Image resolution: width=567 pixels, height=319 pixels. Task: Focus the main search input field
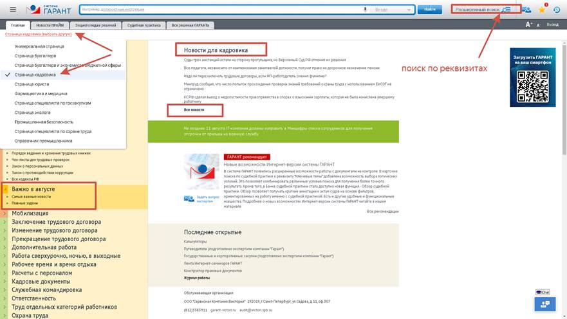click(x=221, y=10)
